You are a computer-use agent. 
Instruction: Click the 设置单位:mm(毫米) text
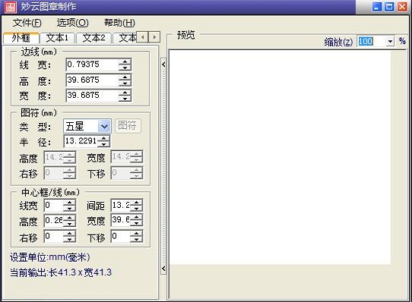pos(50,257)
